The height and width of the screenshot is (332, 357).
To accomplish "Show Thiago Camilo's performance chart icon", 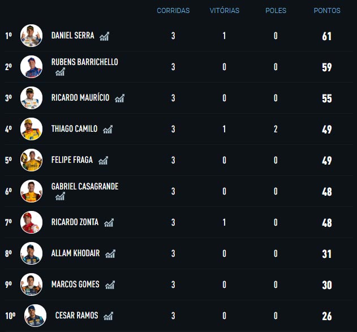I will click(108, 130).
